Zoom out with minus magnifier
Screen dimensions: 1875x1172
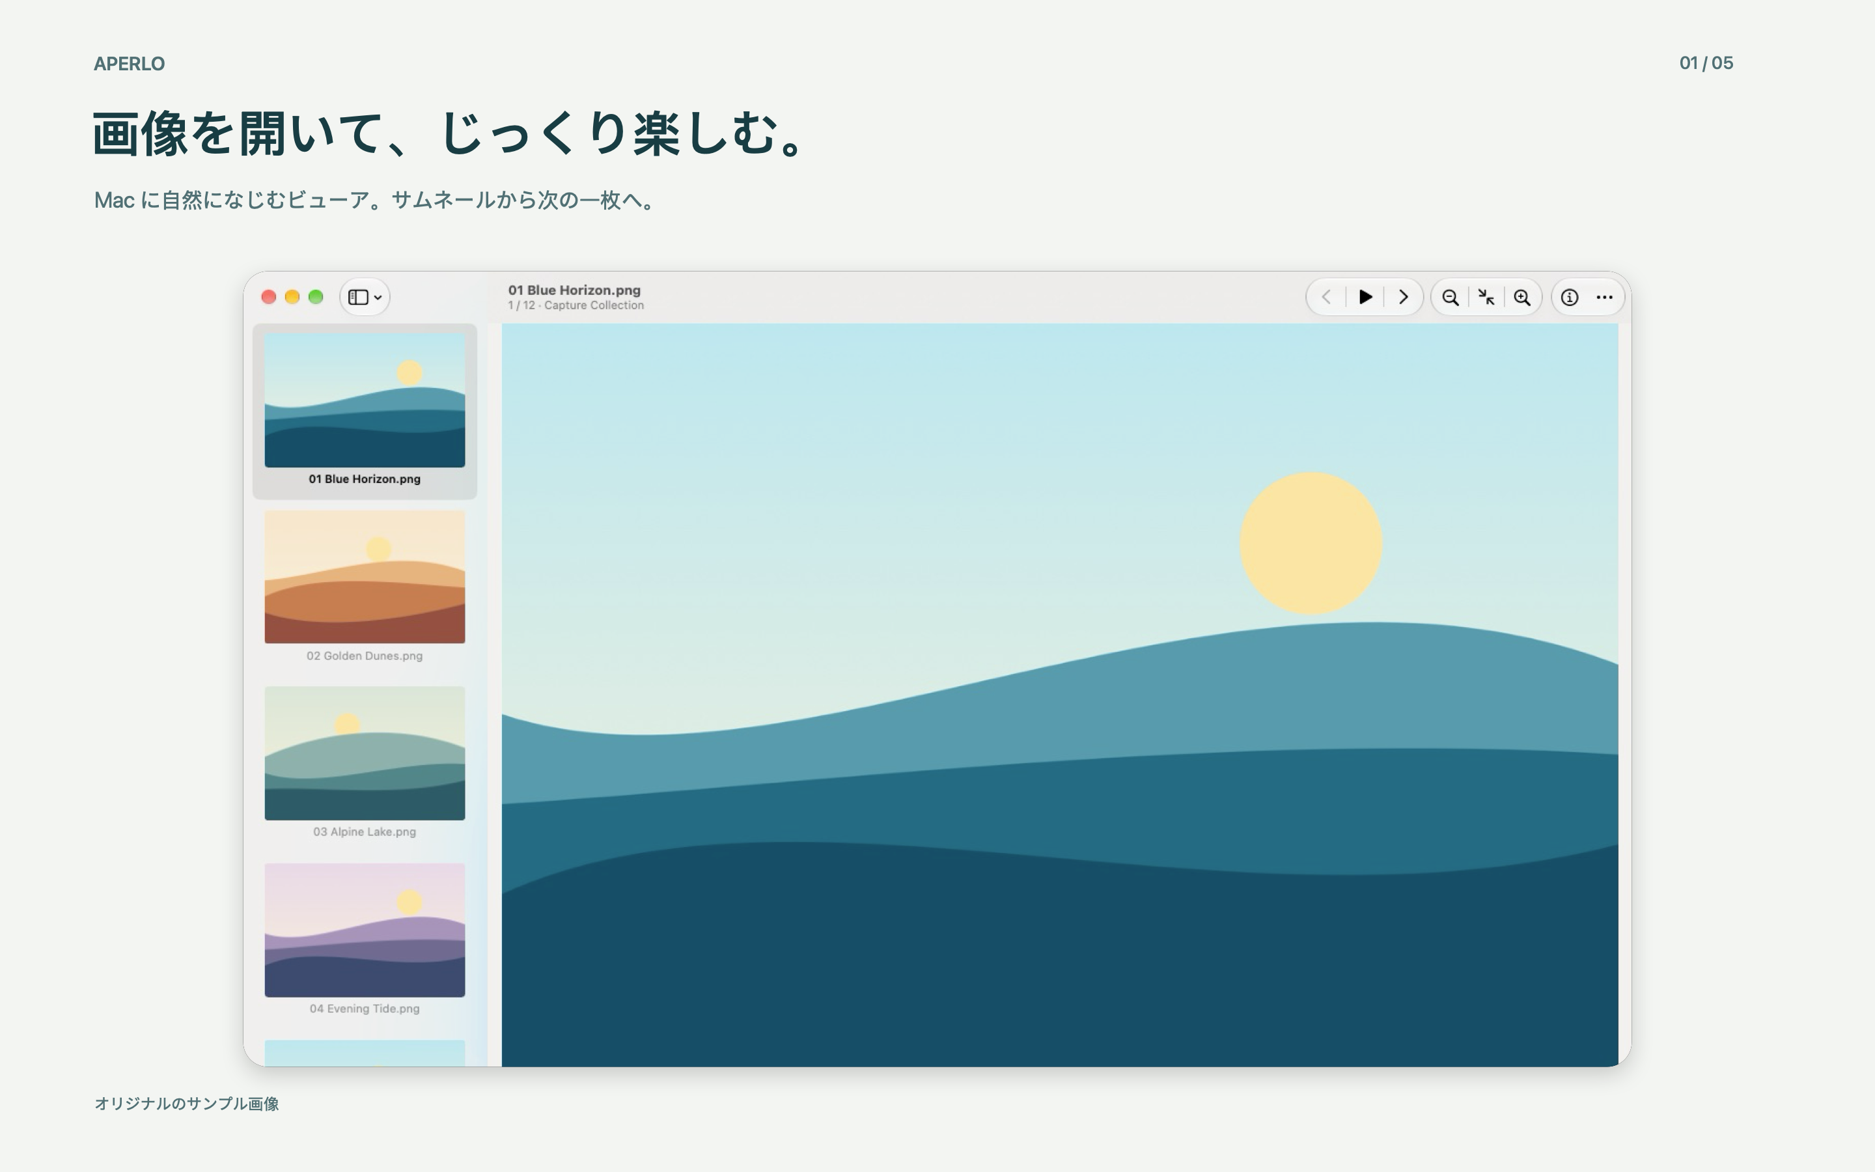(1450, 298)
